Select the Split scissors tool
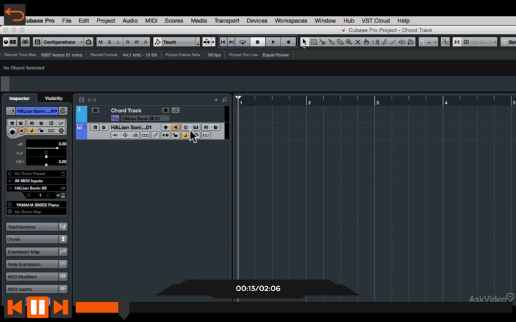 point(322,42)
